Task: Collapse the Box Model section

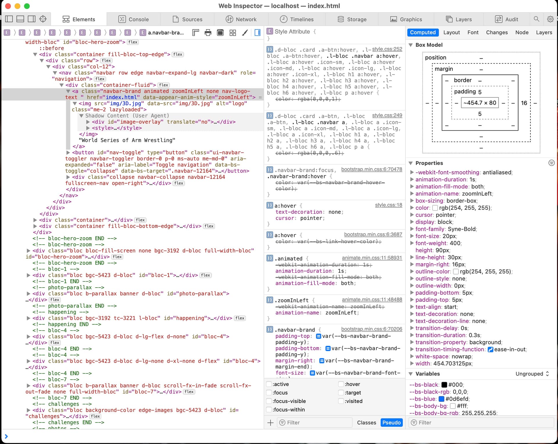Action: pos(411,45)
